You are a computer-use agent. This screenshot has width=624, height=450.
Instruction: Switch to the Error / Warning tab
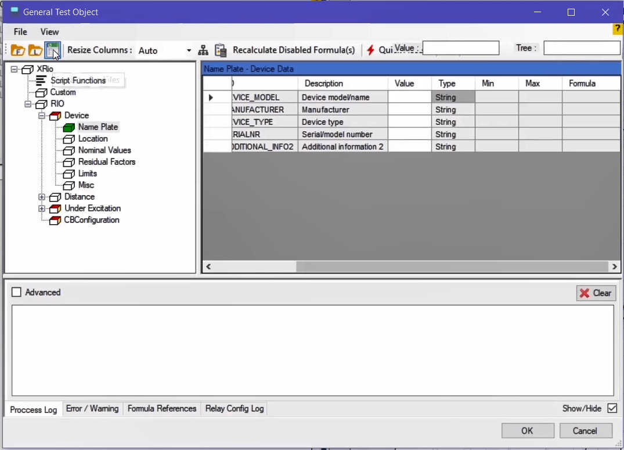[x=92, y=409]
